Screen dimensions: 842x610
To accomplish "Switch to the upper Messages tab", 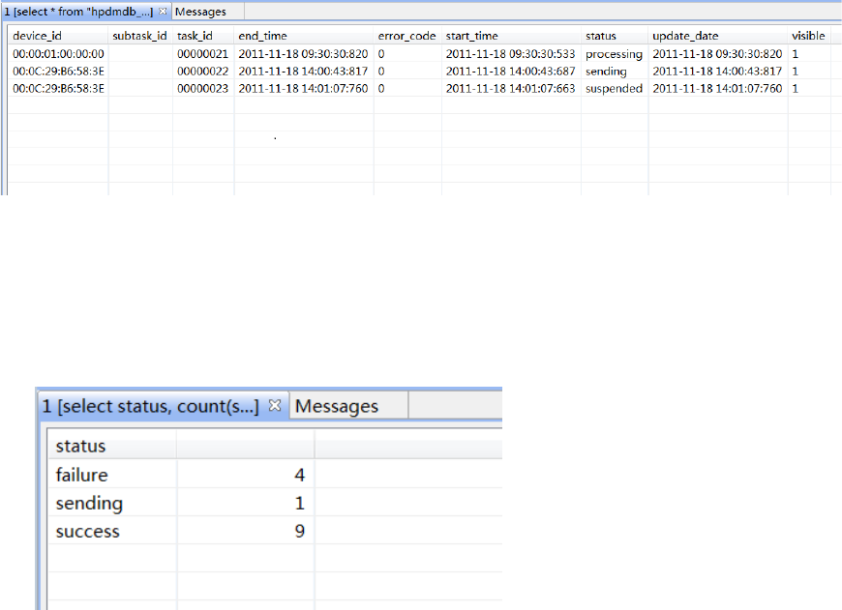I will (x=200, y=12).
